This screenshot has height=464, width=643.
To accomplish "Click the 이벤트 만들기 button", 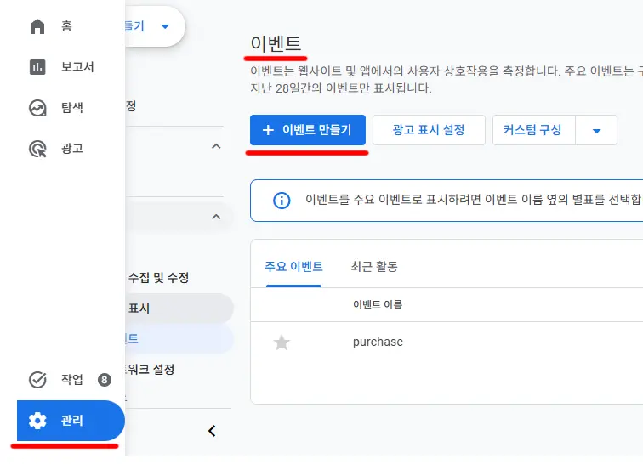I will 308,130.
